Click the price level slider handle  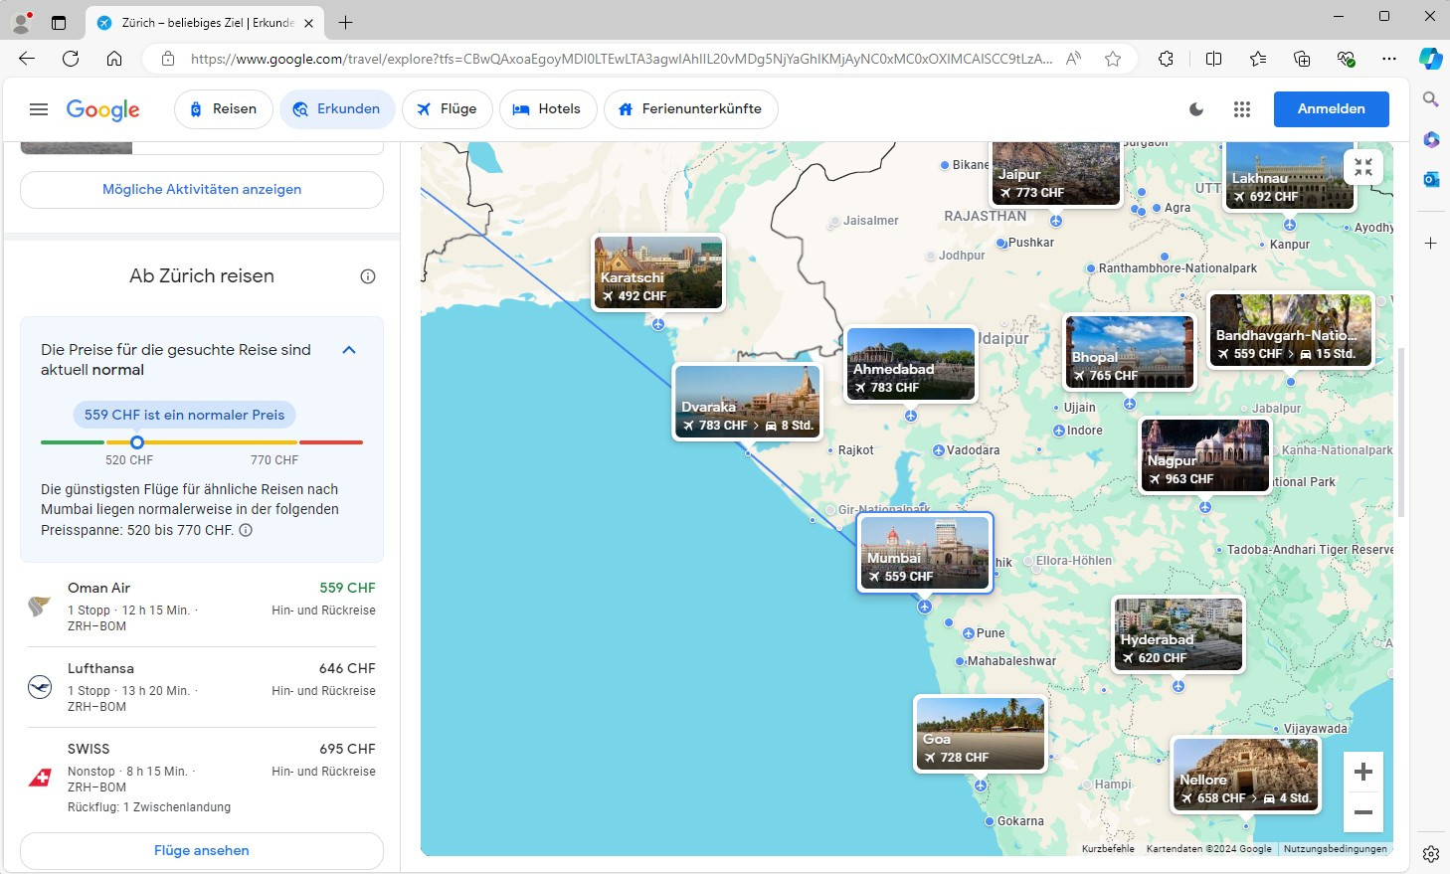137,441
